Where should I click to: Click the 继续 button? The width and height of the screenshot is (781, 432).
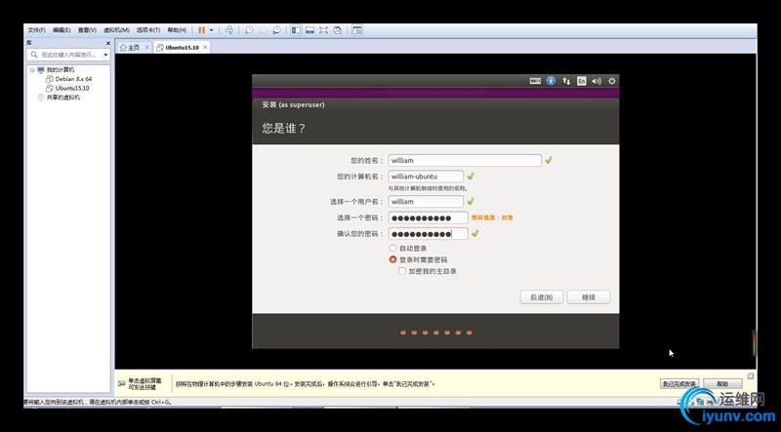click(589, 297)
